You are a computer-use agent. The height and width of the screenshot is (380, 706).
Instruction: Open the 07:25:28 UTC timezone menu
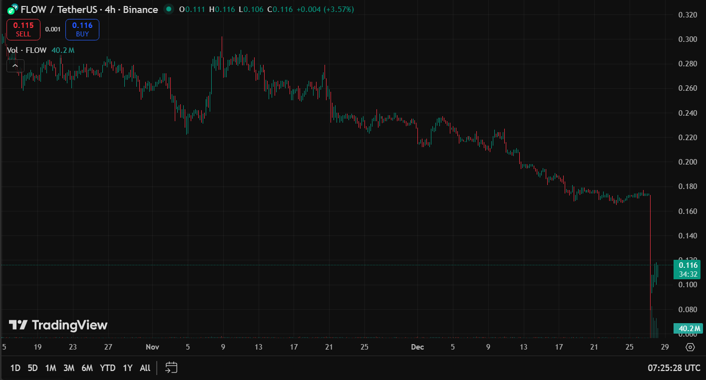674,368
